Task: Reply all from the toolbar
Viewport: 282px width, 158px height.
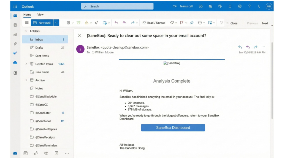Action: click(x=124, y=23)
